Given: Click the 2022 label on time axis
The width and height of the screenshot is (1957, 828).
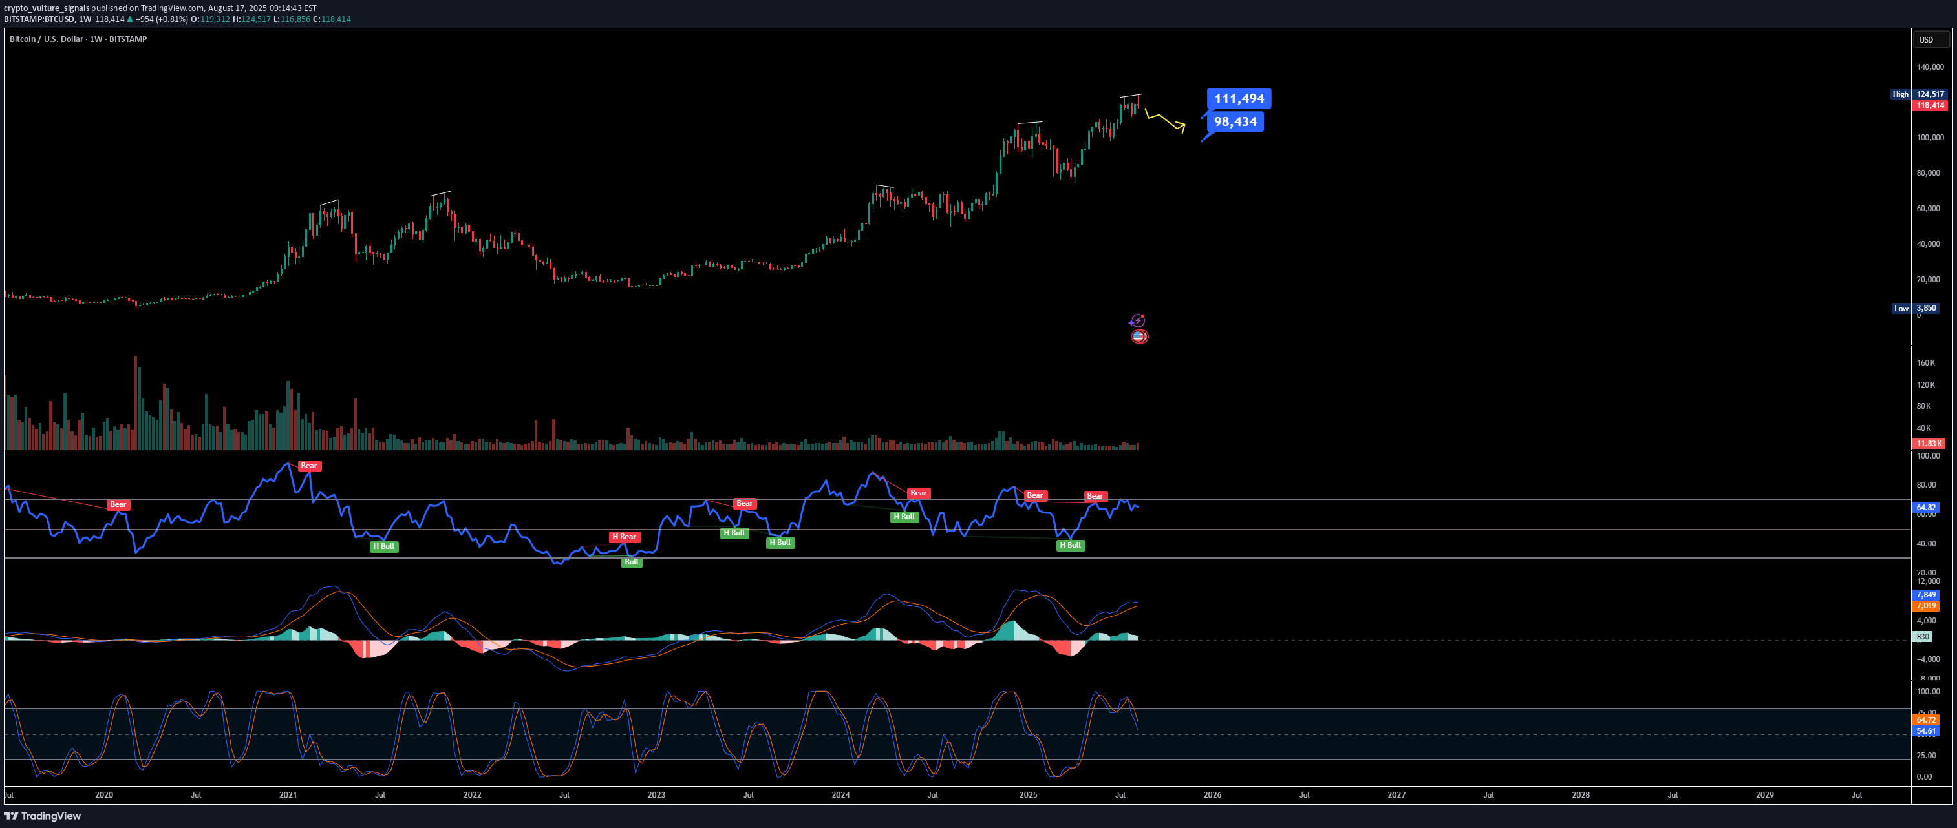Looking at the screenshot, I should click(x=472, y=794).
